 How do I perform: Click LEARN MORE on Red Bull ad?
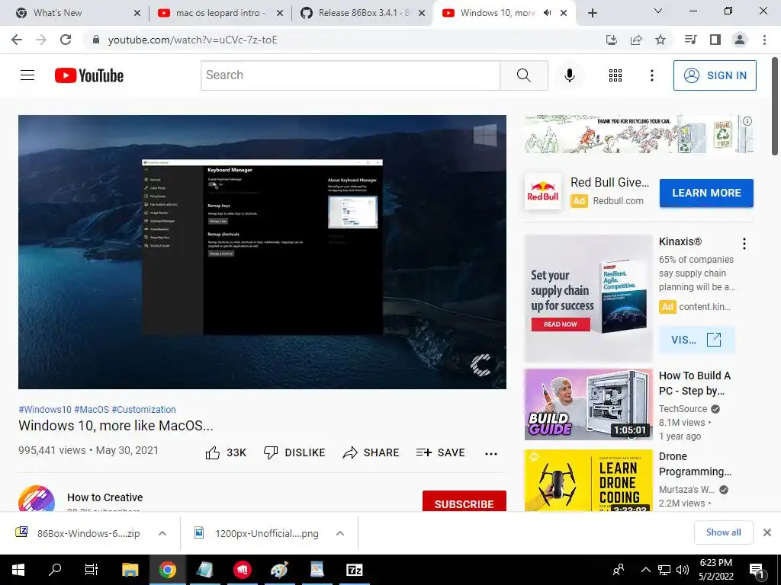[706, 193]
